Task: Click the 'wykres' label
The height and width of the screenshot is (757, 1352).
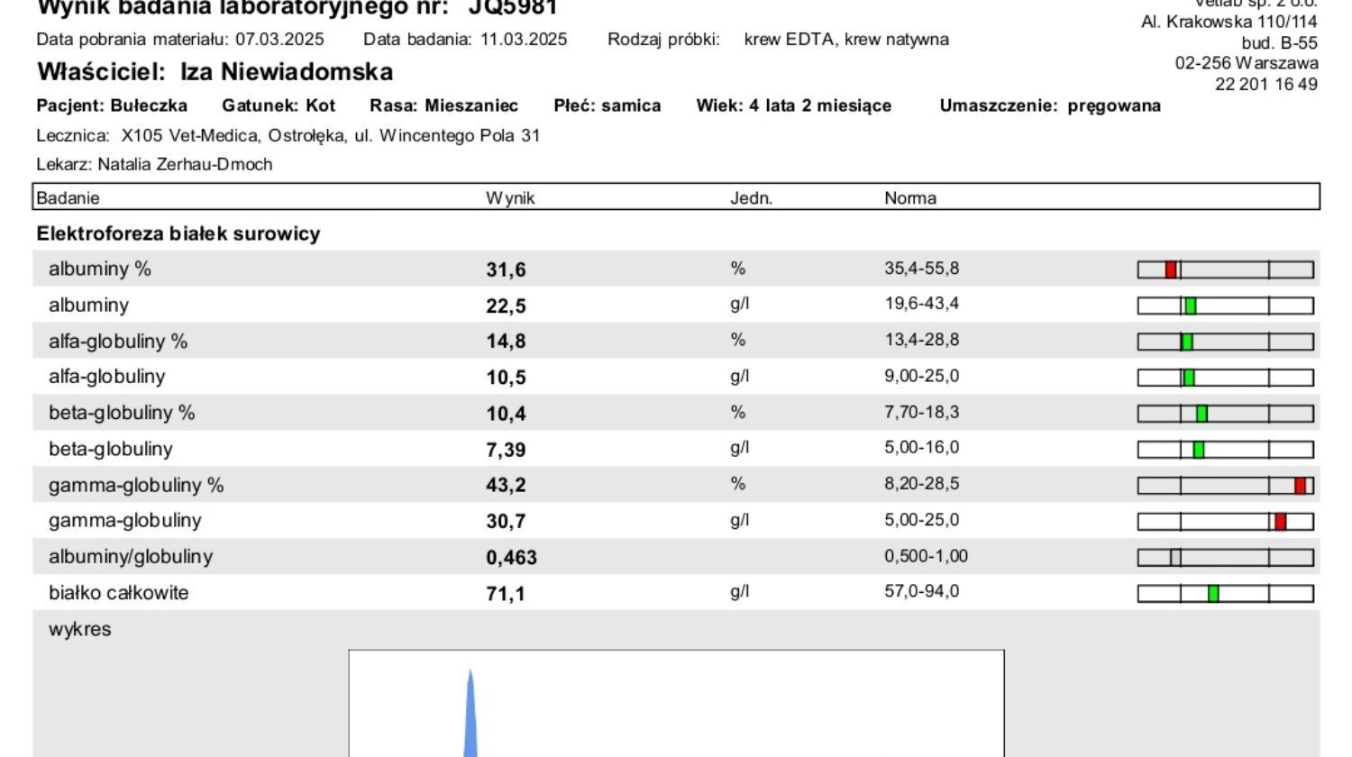Action: click(80, 629)
